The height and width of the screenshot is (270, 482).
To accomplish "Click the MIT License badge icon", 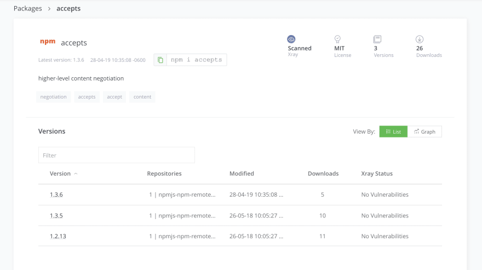I will pyautogui.click(x=338, y=39).
